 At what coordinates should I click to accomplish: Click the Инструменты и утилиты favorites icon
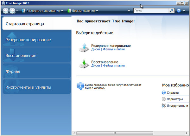(x=164, y=106)
